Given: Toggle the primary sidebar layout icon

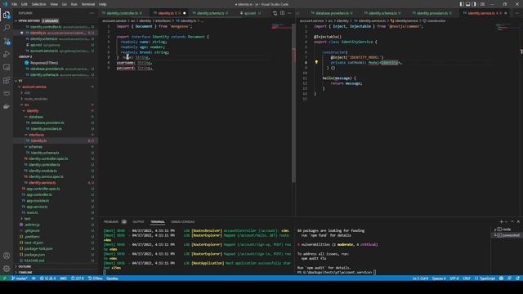Looking at the screenshot, I should [x=462, y=4].
